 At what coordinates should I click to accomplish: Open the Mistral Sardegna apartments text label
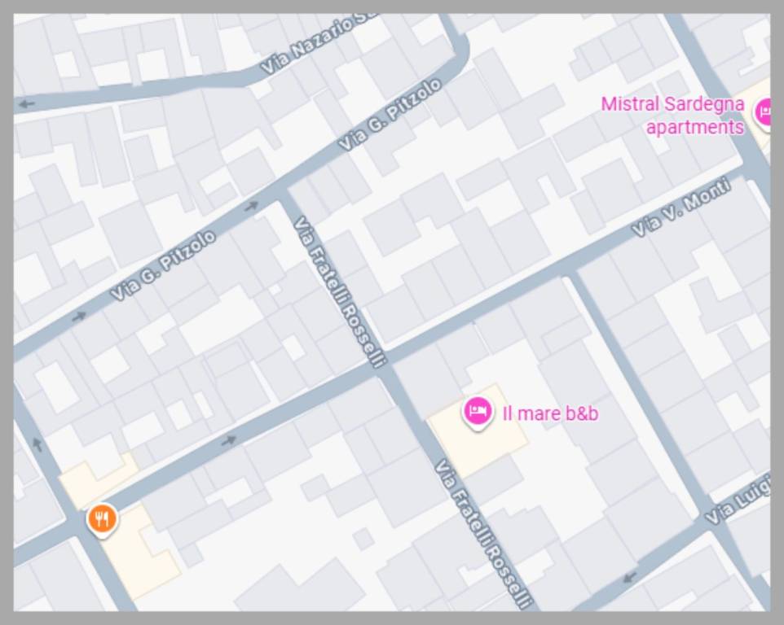pos(672,116)
